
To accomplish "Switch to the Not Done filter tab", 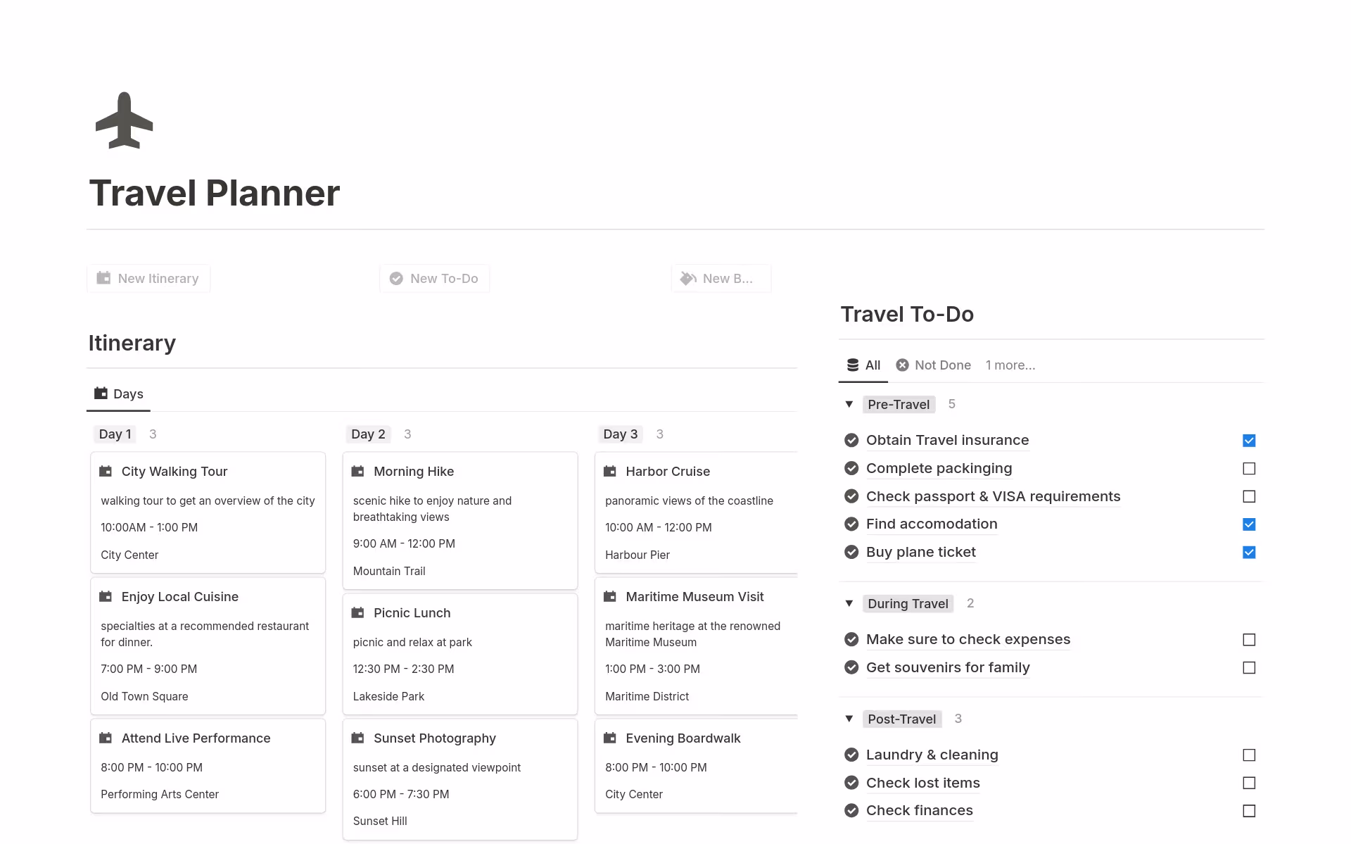I will point(943,365).
